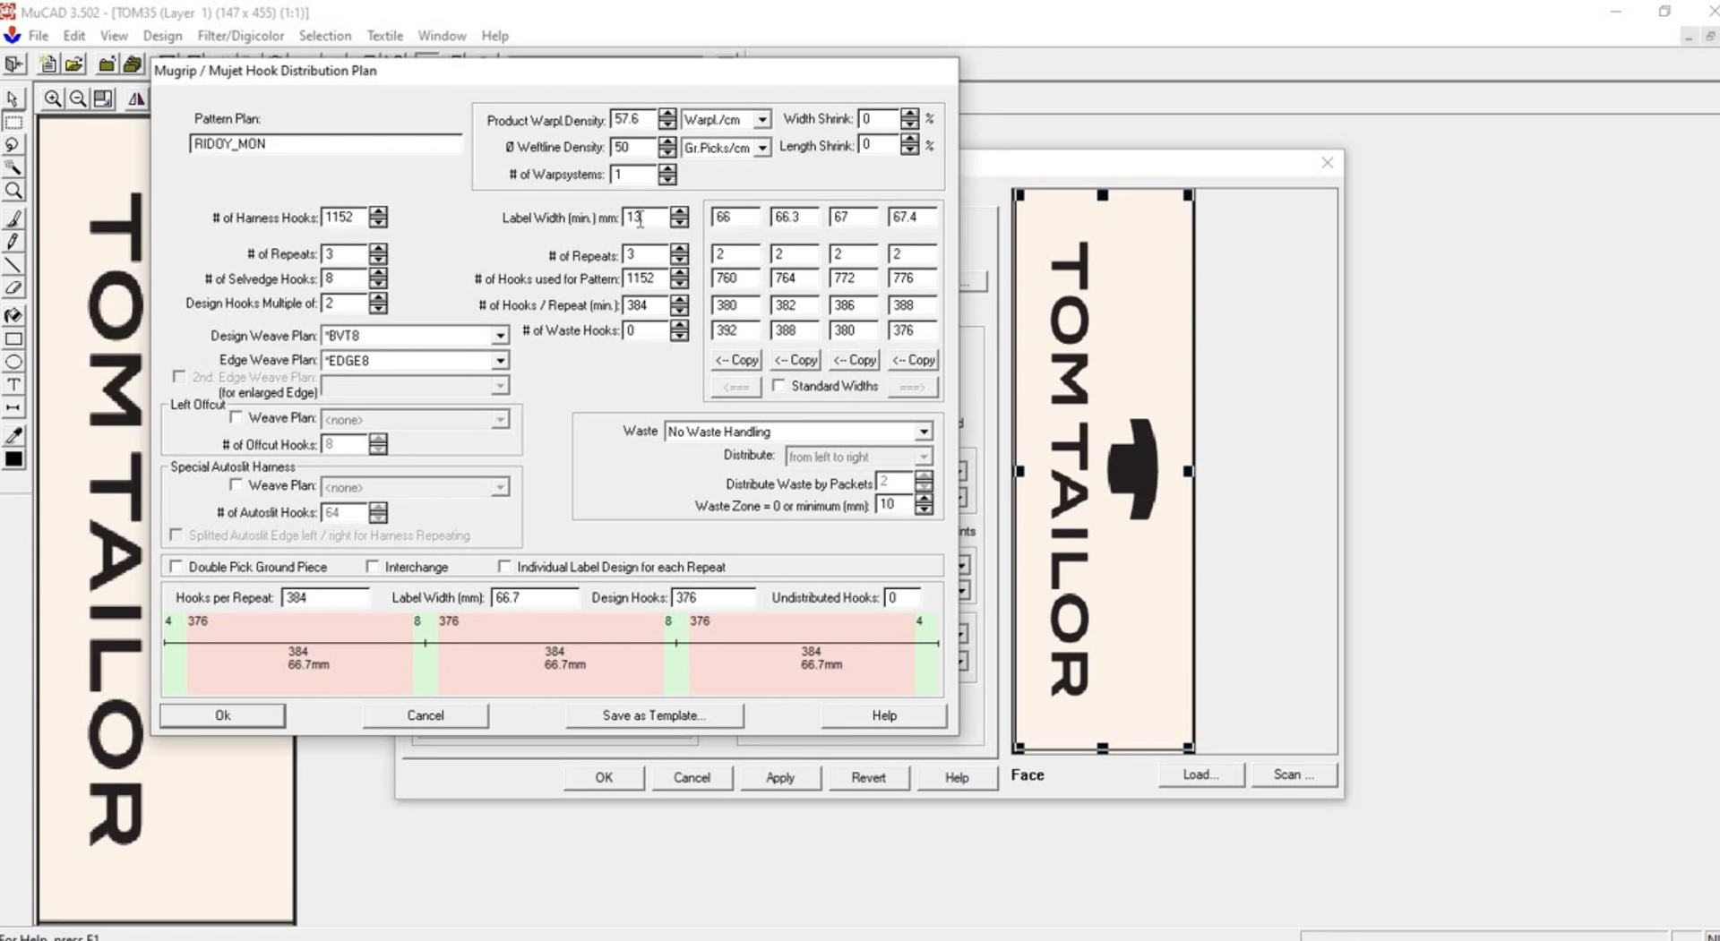Click the stacked yellow boxes toolbar icon

click(133, 64)
